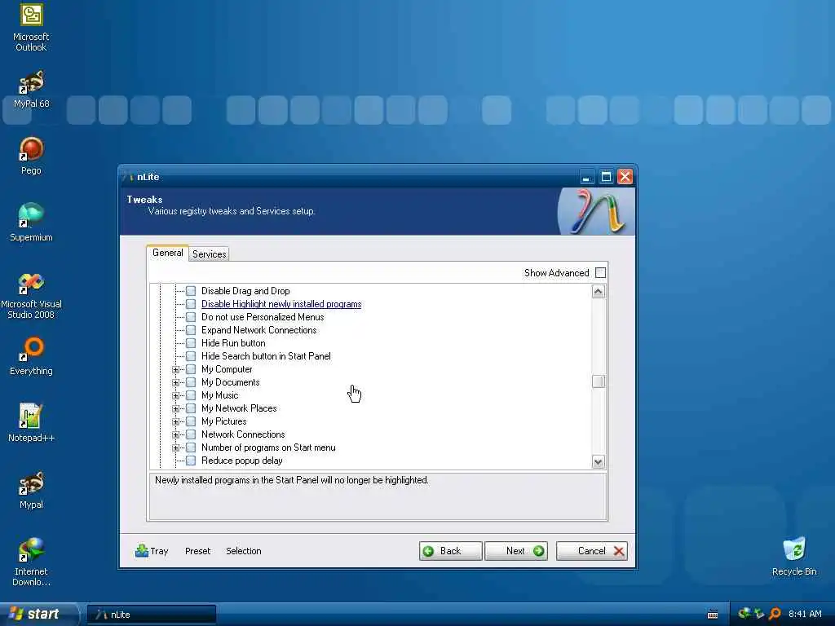Open Microsoft Outlook desktop icon
Screen dimensions: 835x626
tap(31, 28)
